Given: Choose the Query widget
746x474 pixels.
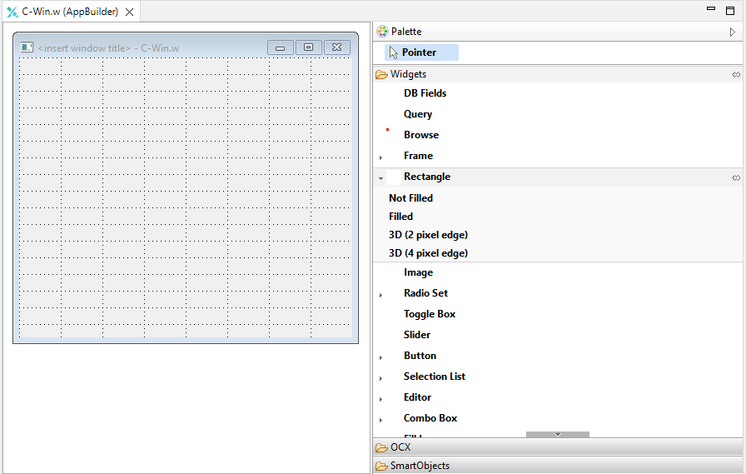Looking at the screenshot, I should coord(418,114).
